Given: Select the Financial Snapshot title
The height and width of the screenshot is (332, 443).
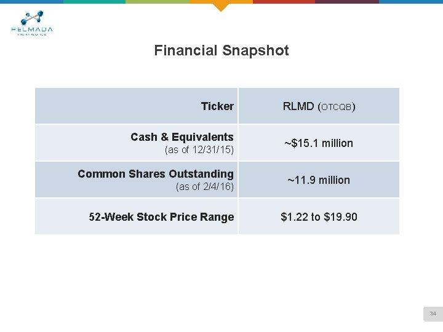Looking at the screenshot, I should click(221, 50).
